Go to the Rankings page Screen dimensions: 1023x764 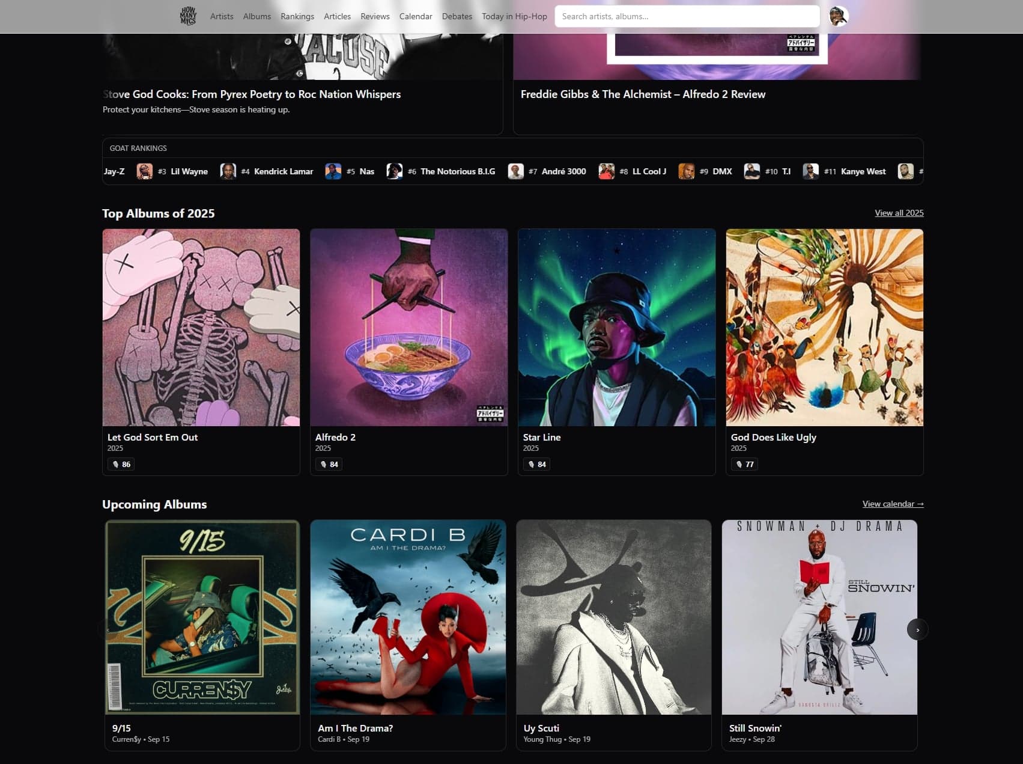pyautogui.click(x=297, y=17)
